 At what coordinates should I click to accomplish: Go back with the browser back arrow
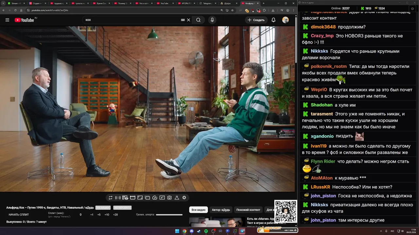point(3,10)
